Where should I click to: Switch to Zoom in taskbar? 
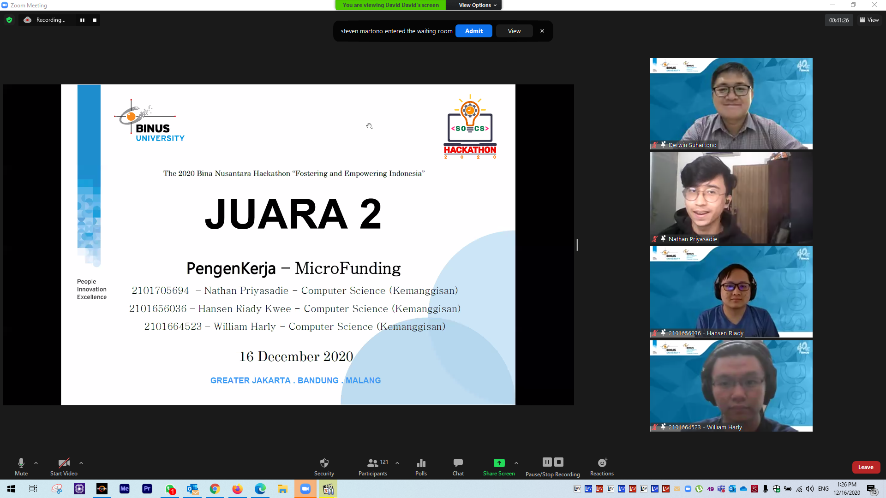[305, 489]
